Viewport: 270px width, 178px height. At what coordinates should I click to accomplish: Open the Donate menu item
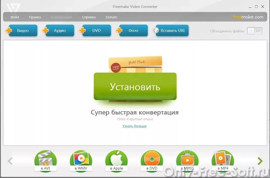click(x=112, y=17)
